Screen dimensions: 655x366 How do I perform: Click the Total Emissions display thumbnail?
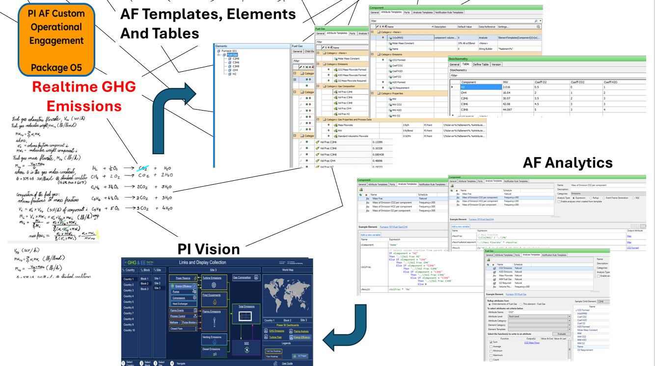245,316
